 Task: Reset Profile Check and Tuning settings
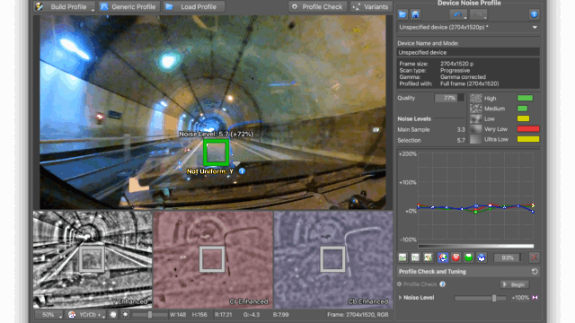[535, 271]
